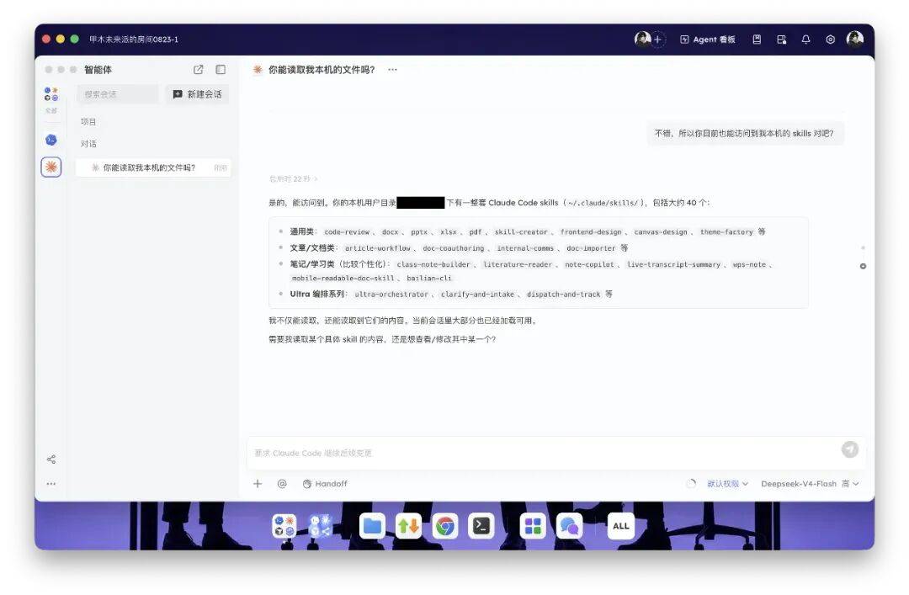
Task: Insert a mention with the @ icon
Action: tap(282, 484)
